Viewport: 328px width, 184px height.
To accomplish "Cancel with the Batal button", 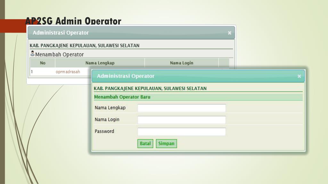I will [145, 143].
